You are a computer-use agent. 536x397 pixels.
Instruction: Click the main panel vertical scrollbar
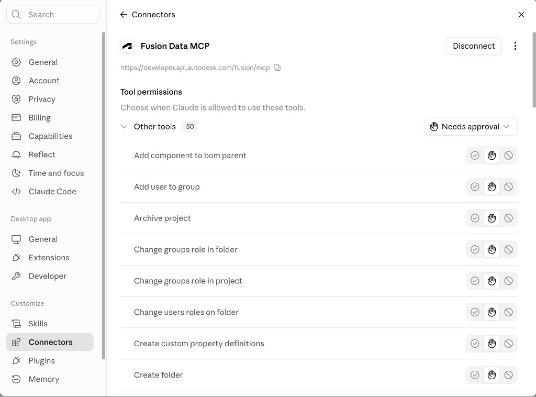pyautogui.click(x=534, y=70)
